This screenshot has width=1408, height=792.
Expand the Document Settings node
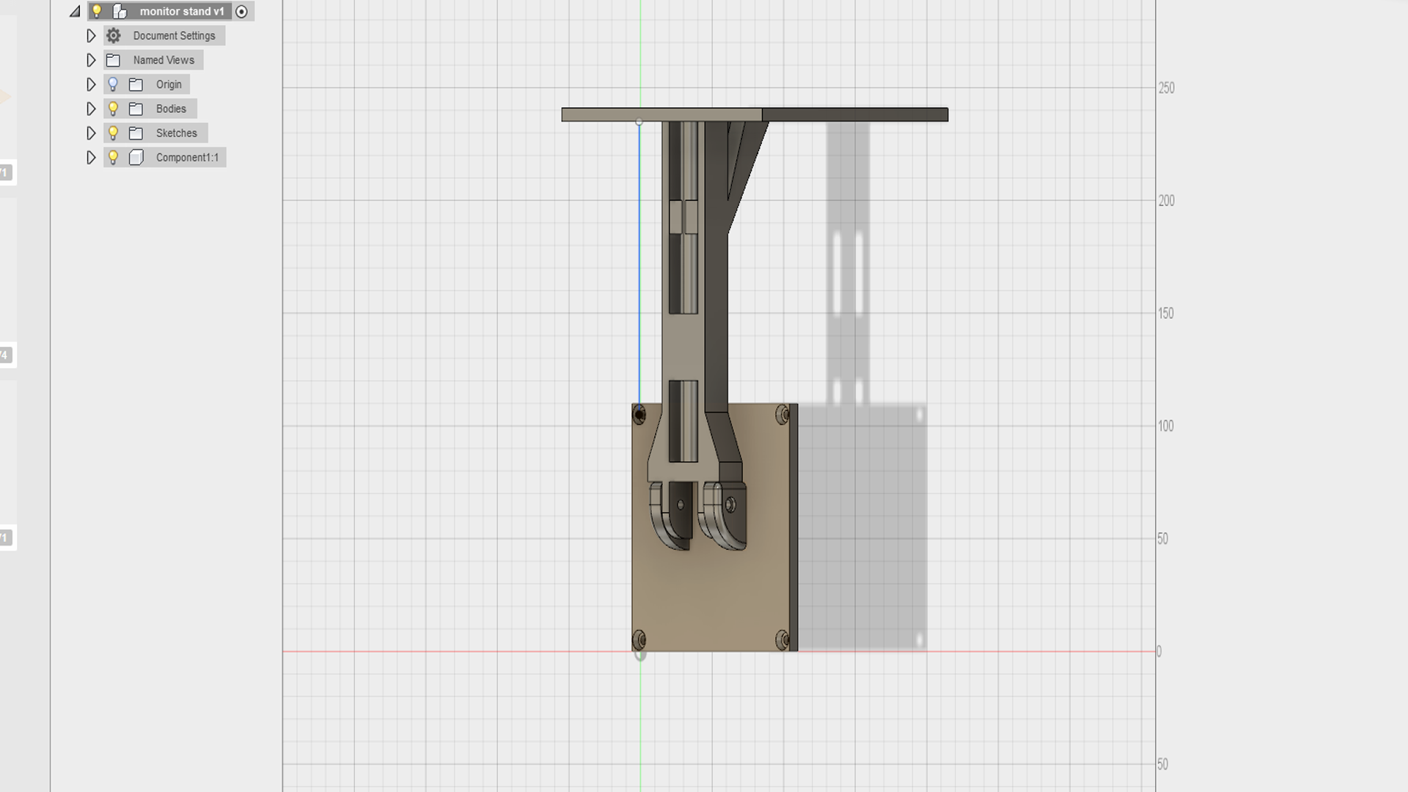pos(91,36)
